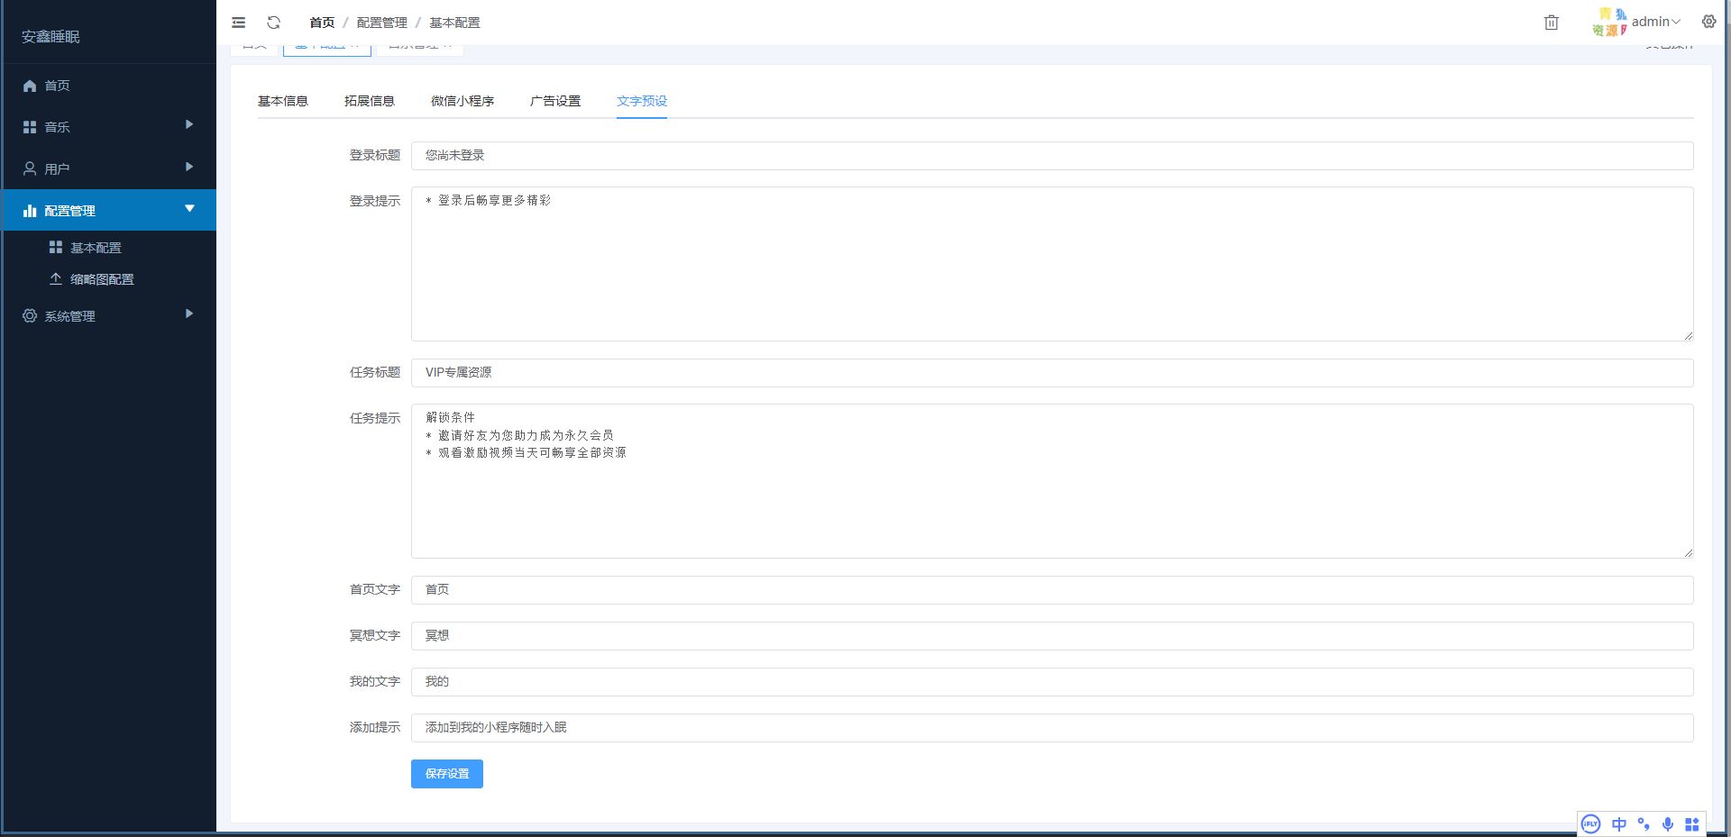The width and height of the screenshot is (1731, 837).
Task: Click the 保存设置 button
Action: coord(447,774)
